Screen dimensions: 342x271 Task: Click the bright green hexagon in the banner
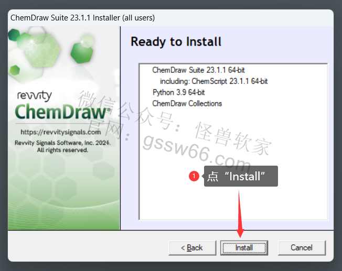coord(82,52)
